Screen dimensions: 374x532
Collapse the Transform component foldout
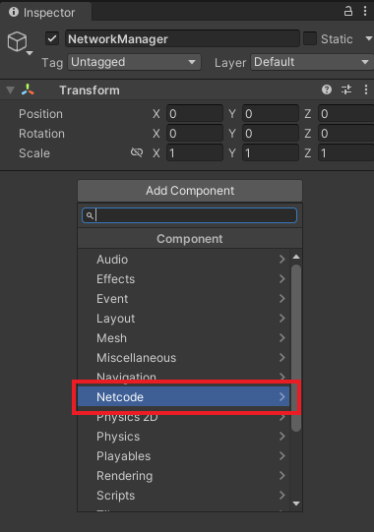pyautogui.click(x=11, y=90)
